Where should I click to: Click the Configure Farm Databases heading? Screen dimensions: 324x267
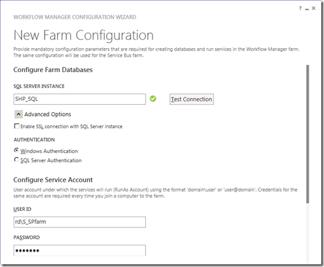[x=53, y=69]
